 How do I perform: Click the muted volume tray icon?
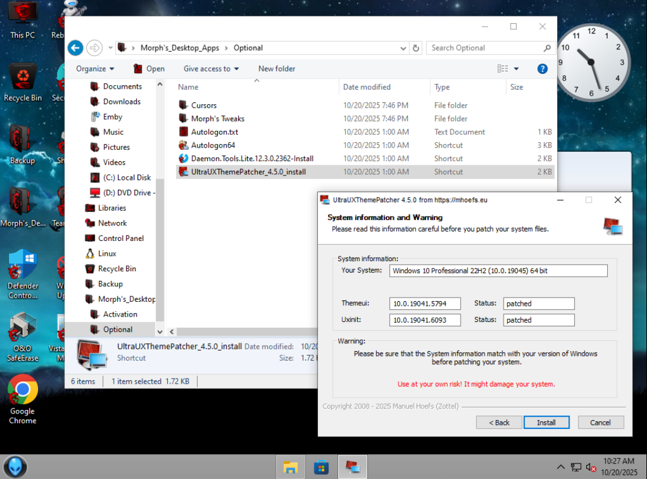pyautogui.click(x=591, y=468)
